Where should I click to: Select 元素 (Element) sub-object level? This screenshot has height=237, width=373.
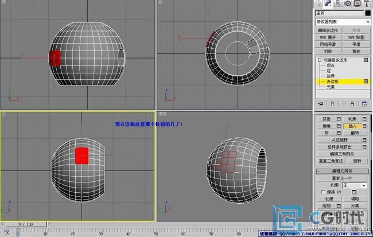(x=331, y=87)
